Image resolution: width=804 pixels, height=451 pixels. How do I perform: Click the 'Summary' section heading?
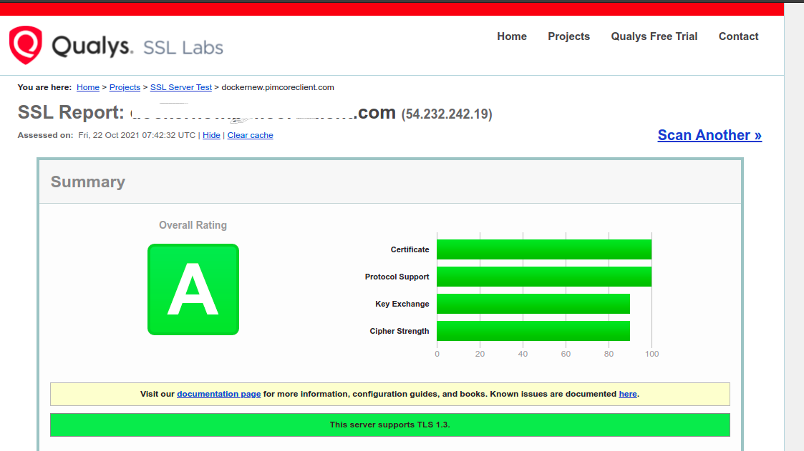tap(87, 182)
